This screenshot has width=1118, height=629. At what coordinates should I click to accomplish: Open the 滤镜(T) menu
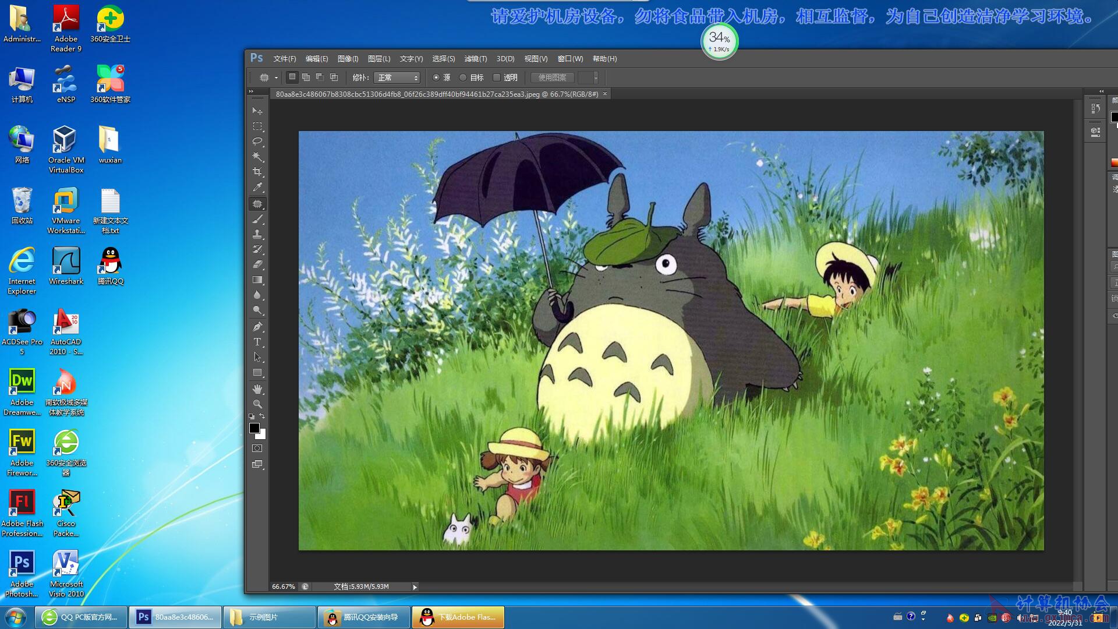click(x=476, y=59)
